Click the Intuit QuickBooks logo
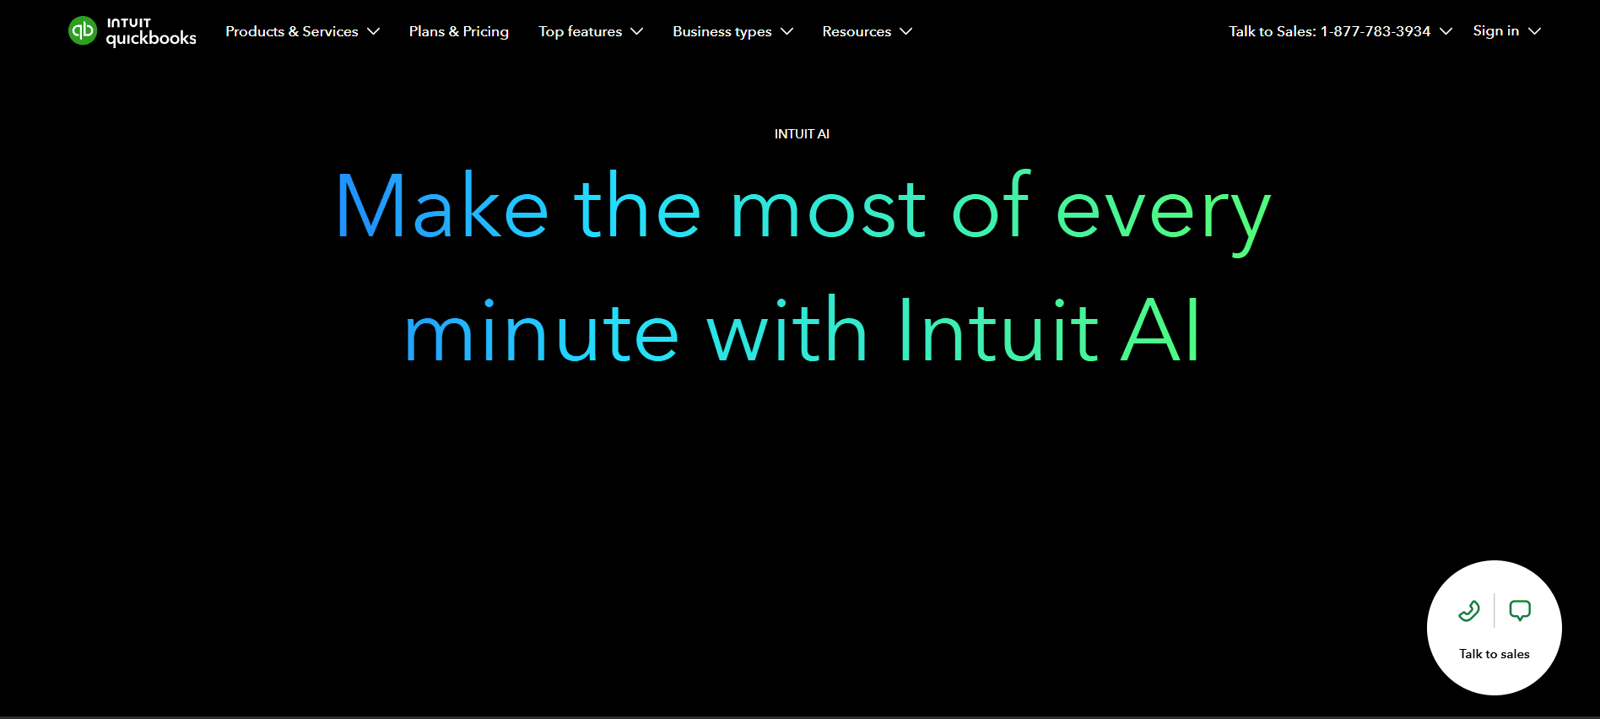 pyautogui.click(x=132, y=31)
